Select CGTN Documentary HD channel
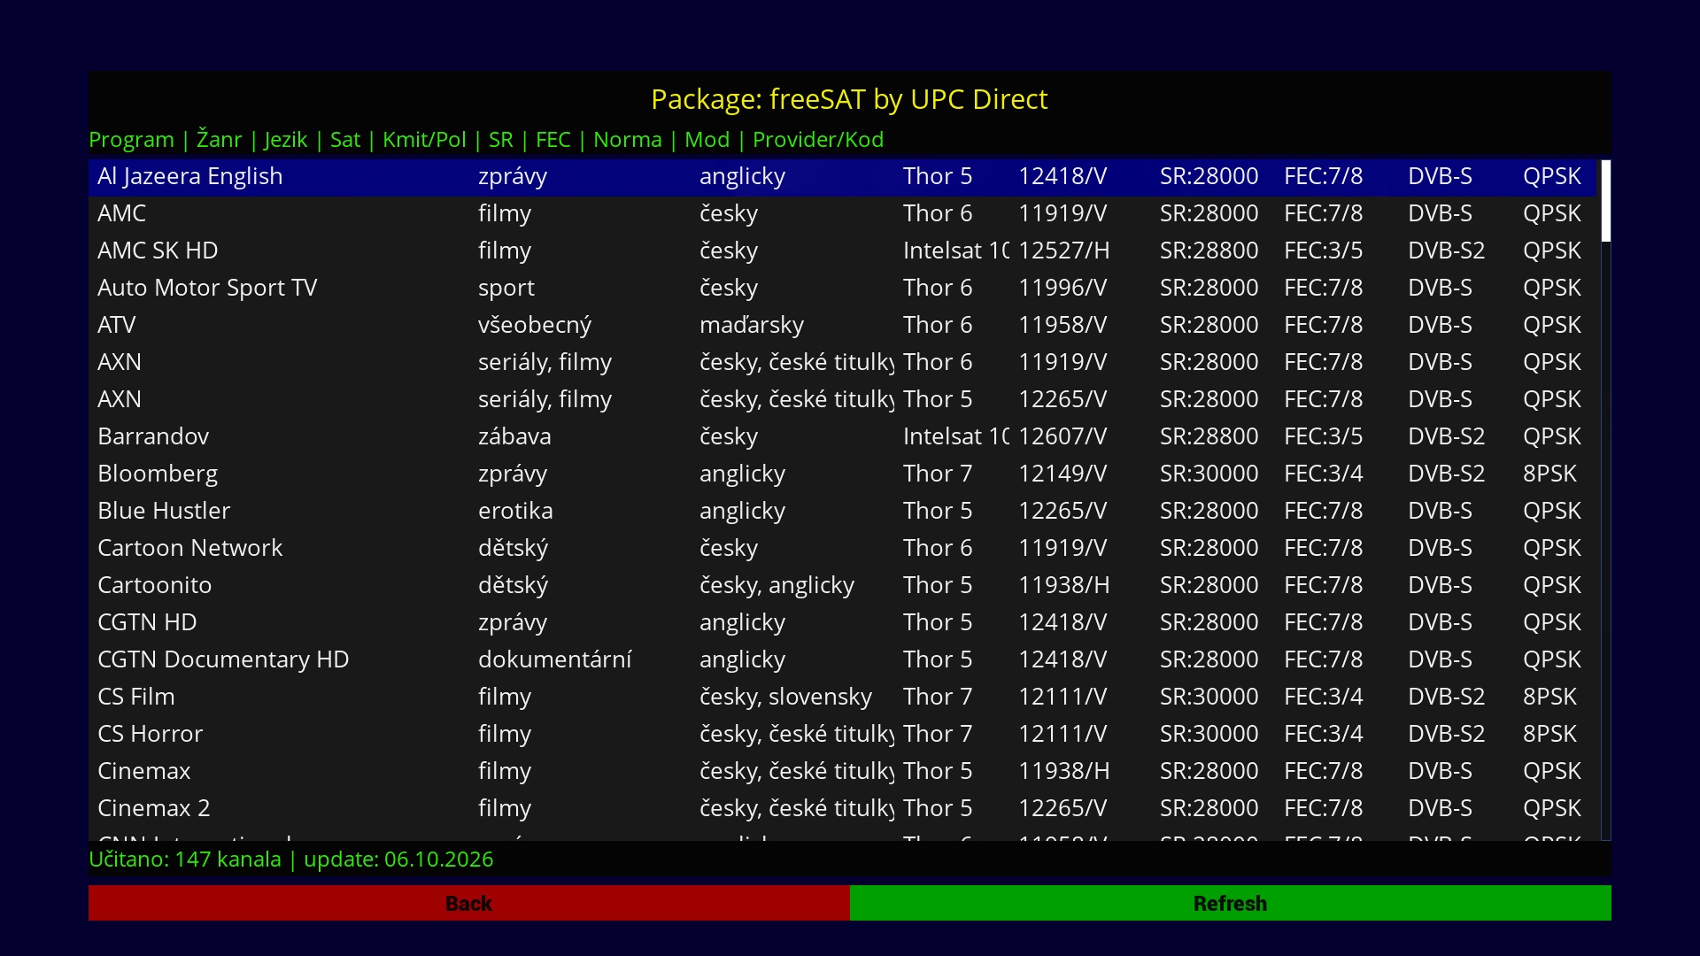The height and width of the screenshot is (956, 1700). tap(842, 659)
